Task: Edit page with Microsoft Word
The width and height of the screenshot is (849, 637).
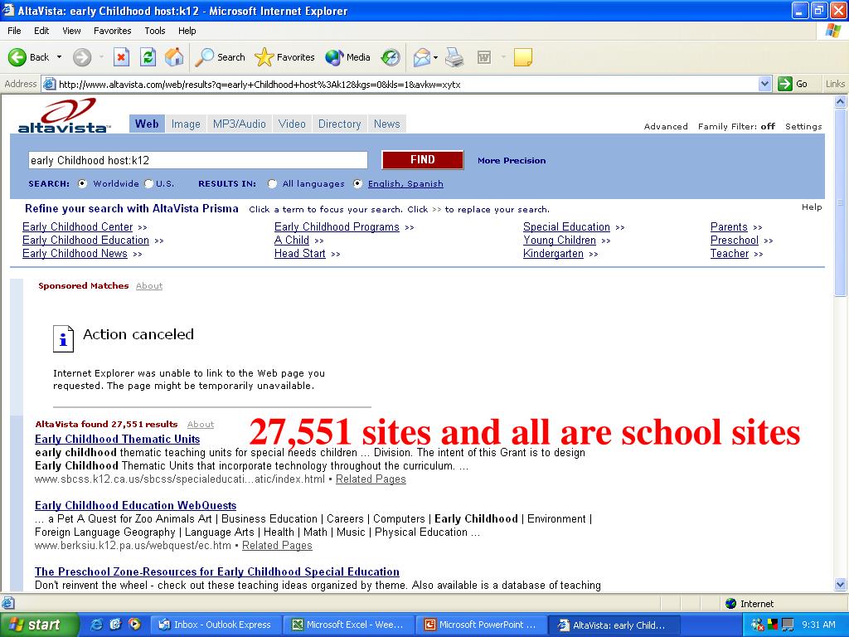Action: click(x=484, y=57)
